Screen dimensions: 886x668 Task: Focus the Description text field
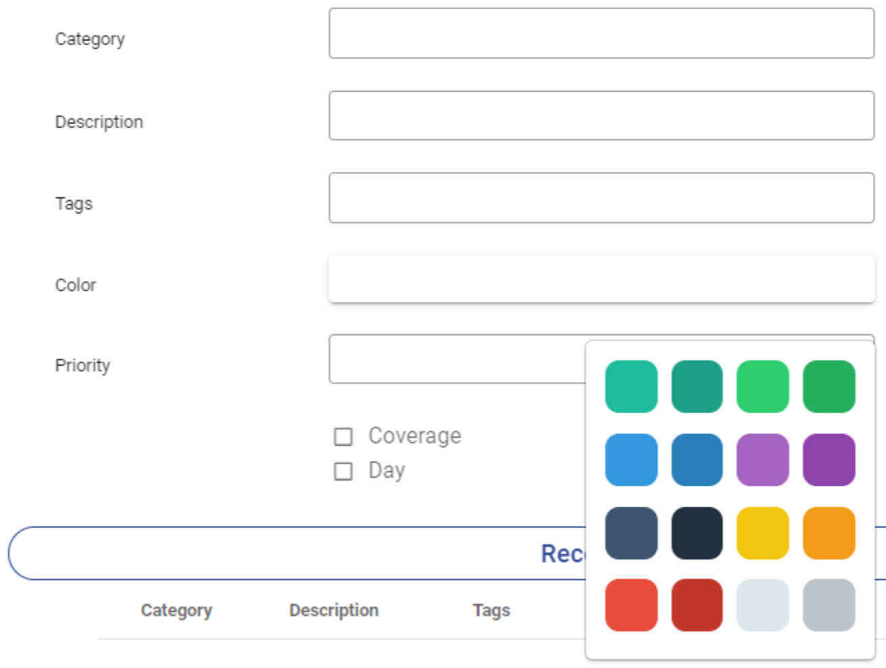point(601,116)
